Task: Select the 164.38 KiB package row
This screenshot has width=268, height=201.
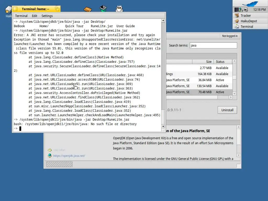Action: pyautogui.click(x=199, y=74)
